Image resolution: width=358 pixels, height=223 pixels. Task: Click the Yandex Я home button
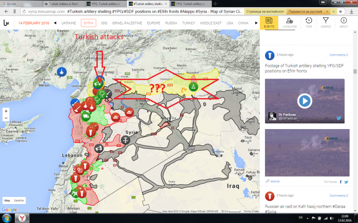pos(14,11)
